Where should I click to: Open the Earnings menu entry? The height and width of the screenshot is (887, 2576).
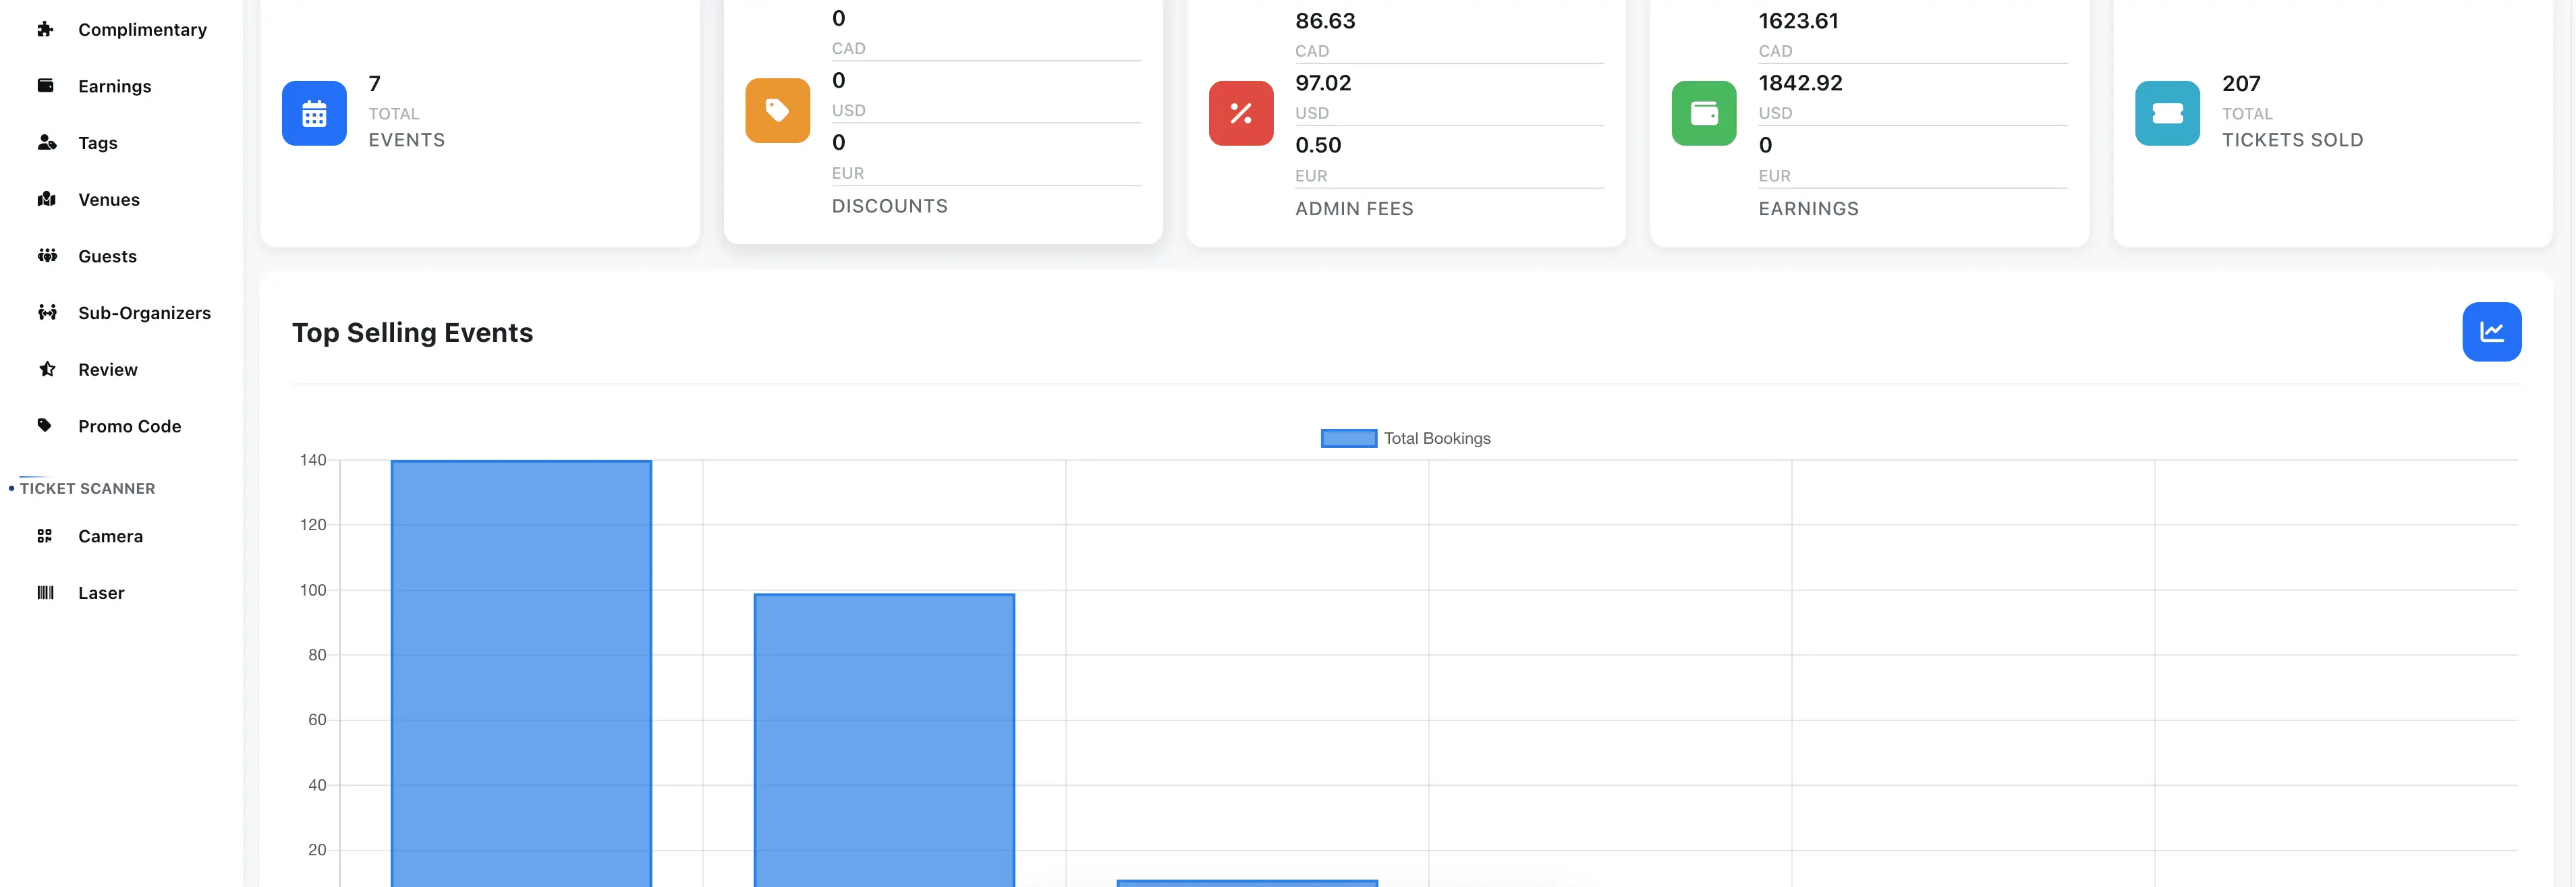(114, 86)
